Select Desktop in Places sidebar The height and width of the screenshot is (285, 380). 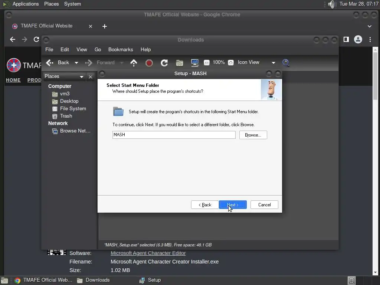(x=69, y=101)
